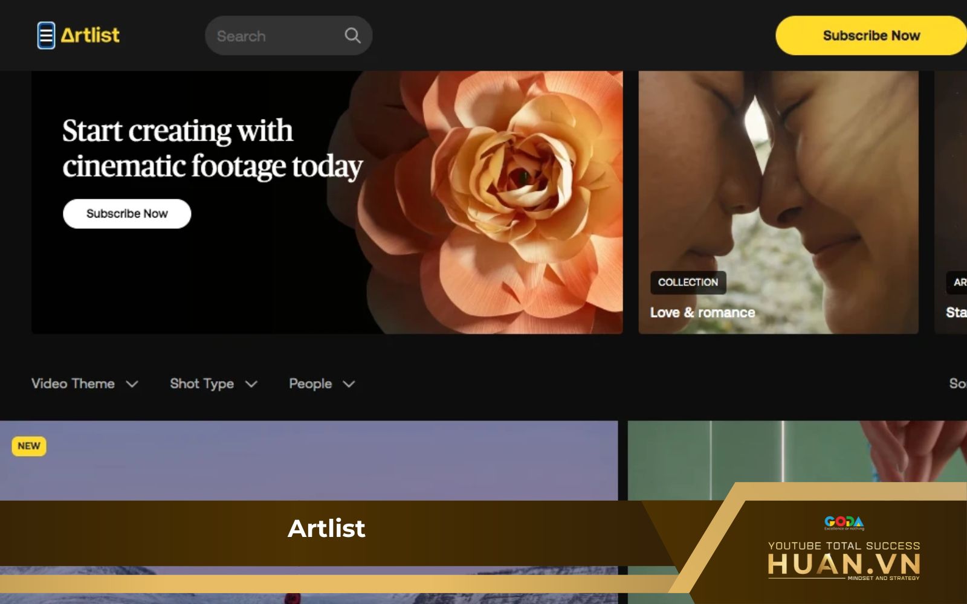Click the yellow Subscribe Now button

[871, 36]
